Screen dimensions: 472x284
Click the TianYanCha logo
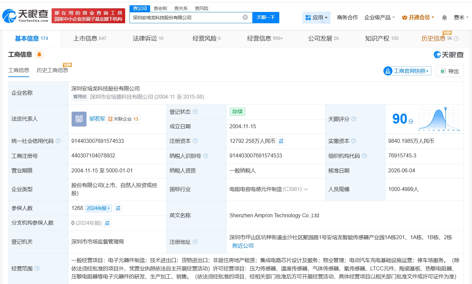point(25,16)
